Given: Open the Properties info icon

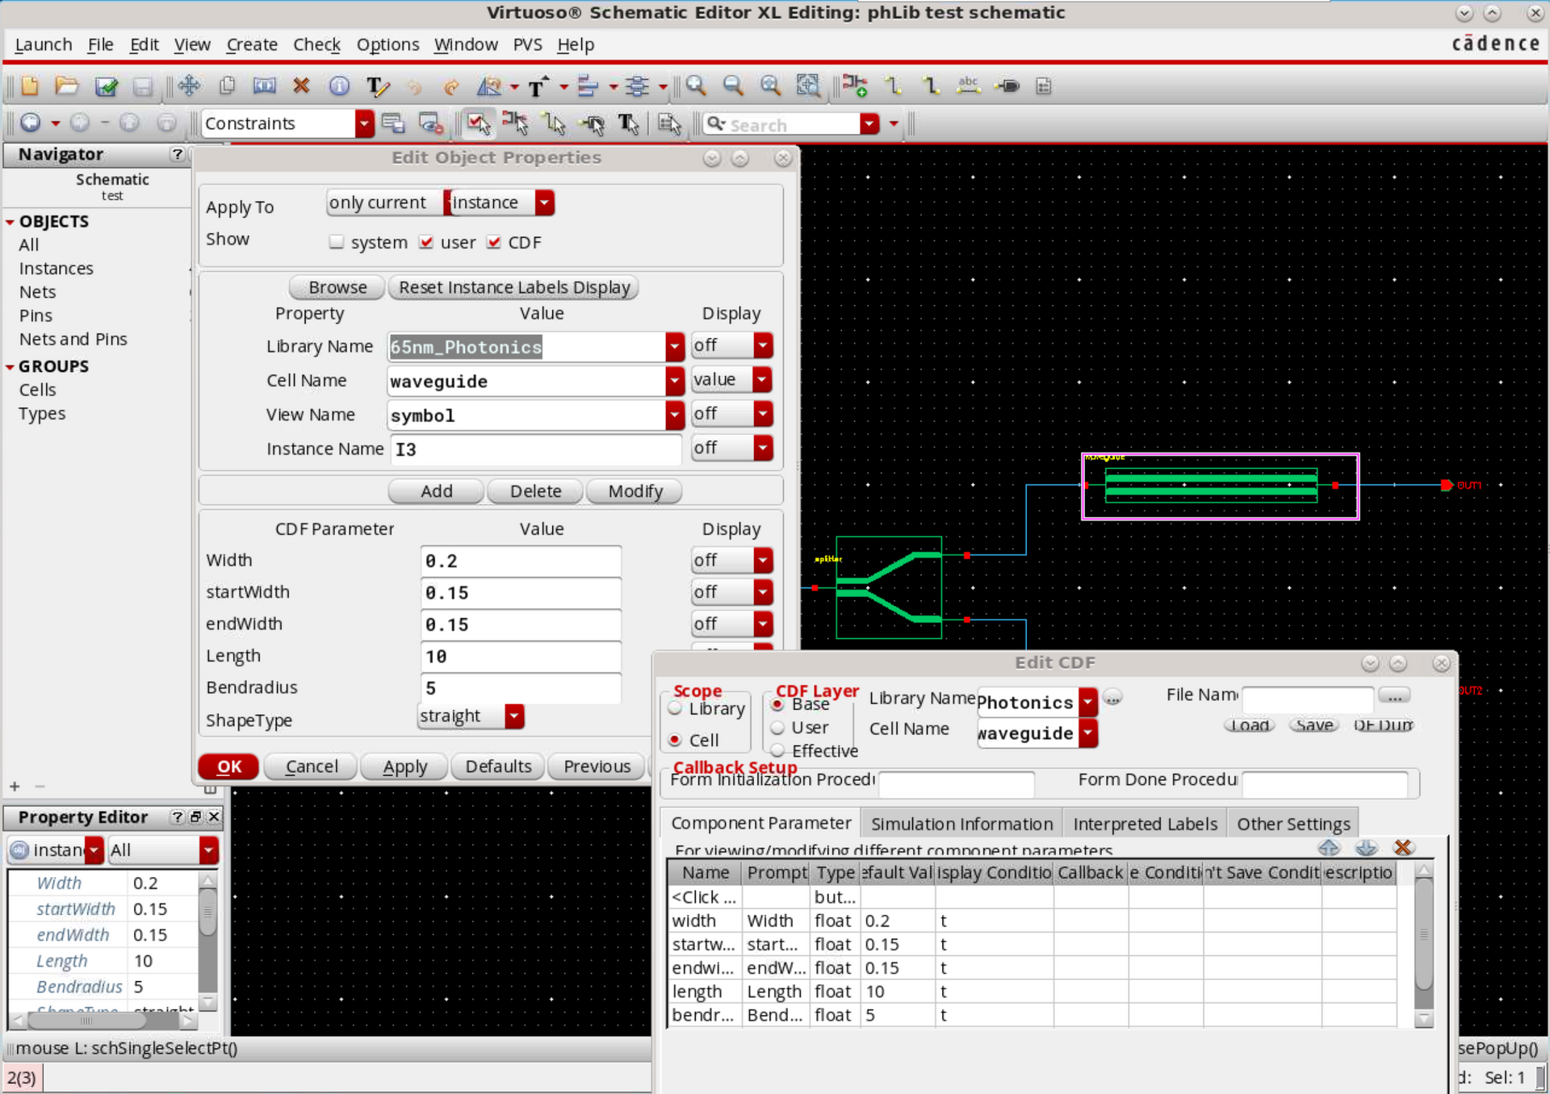Looking at the screenshot, I should point(339,86).
